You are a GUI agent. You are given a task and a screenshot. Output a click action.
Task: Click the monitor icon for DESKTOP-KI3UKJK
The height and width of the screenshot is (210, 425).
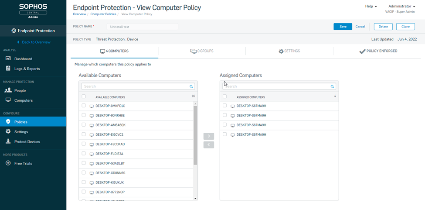[92, 183]
